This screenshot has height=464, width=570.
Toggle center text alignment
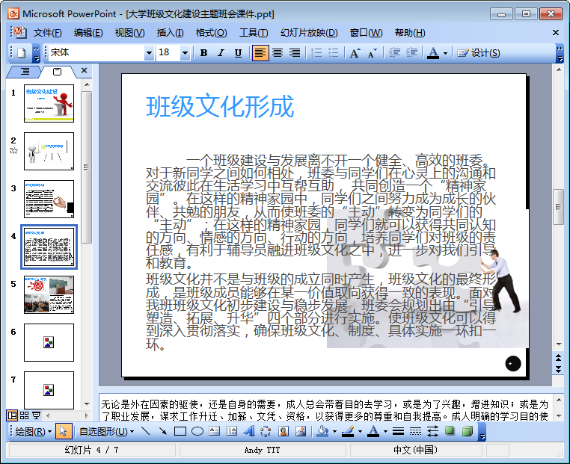[278, 53]
